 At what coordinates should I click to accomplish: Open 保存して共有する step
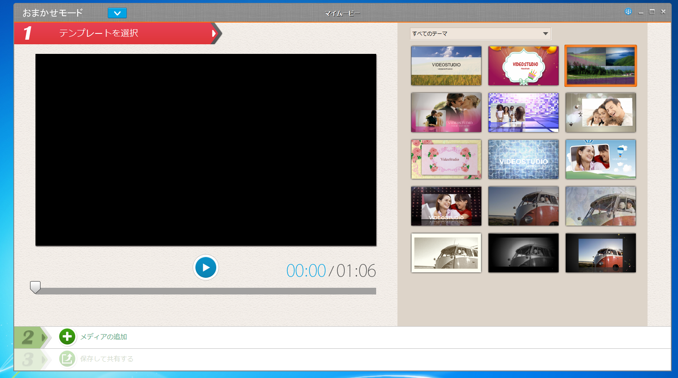107,359
